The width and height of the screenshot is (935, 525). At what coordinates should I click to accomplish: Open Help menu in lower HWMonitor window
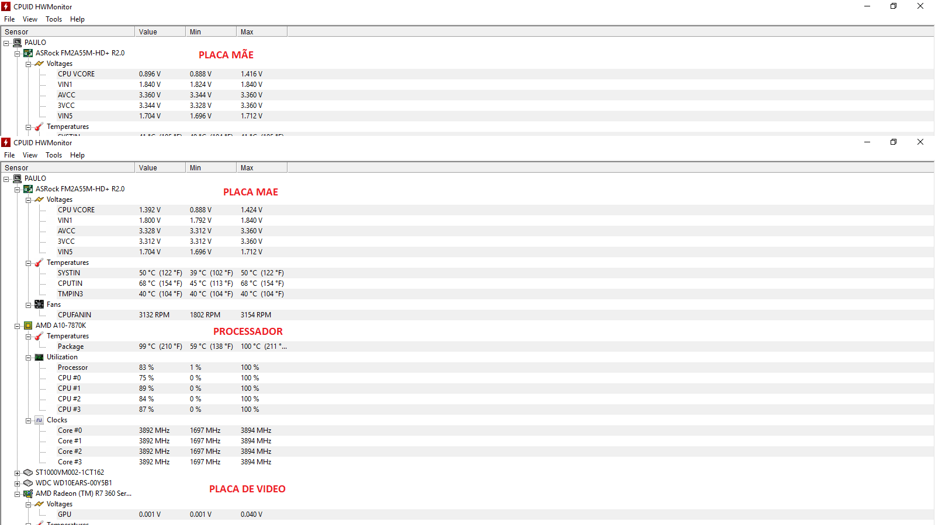[x=77, y=155]
